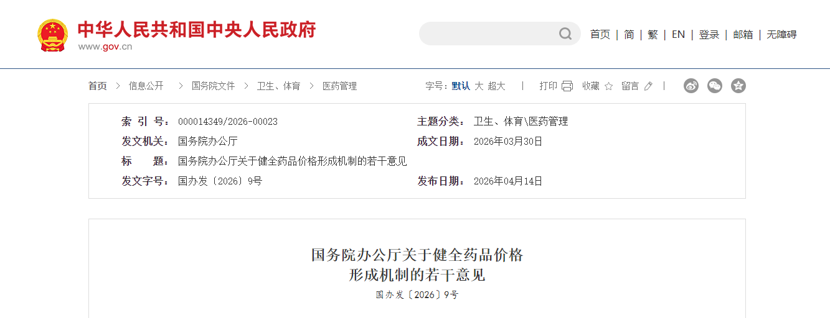This screenshot has height=318, width=830.
Task: Select 默认 font size
Action: (461, 86)
